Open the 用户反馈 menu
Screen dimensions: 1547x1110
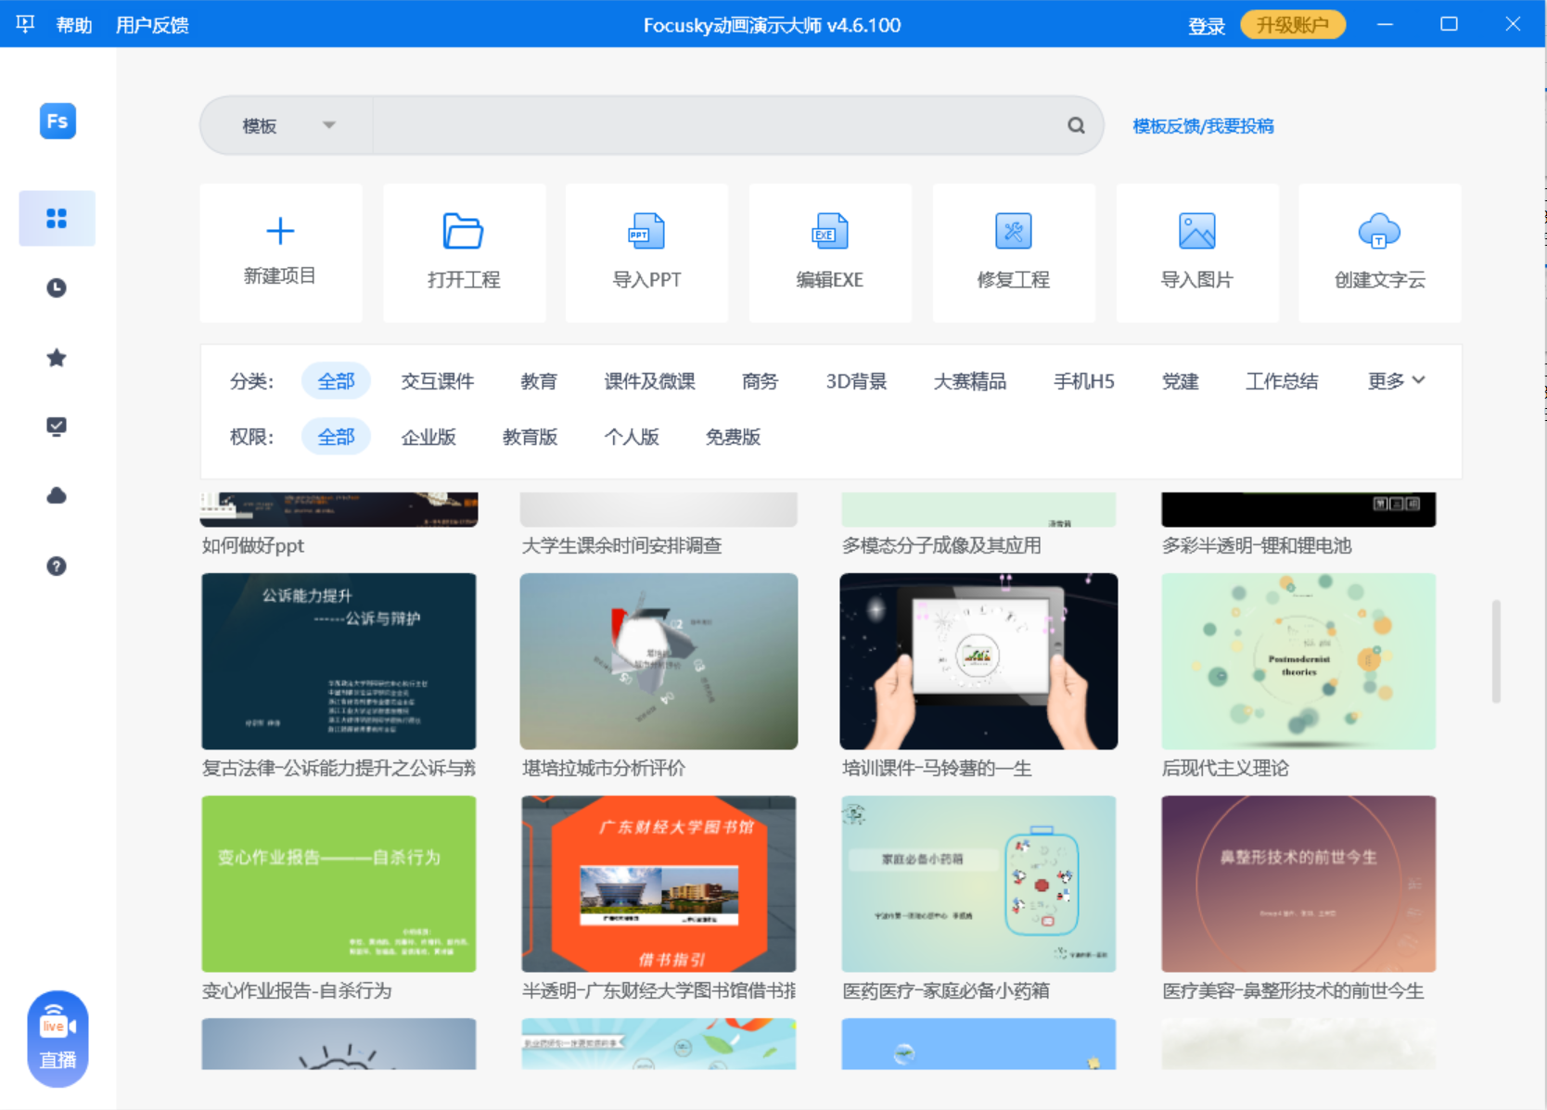(152, 25)
